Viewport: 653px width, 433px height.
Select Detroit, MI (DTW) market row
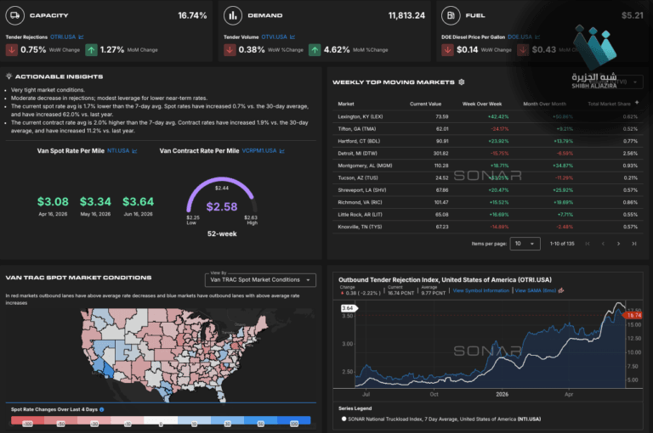488,154
